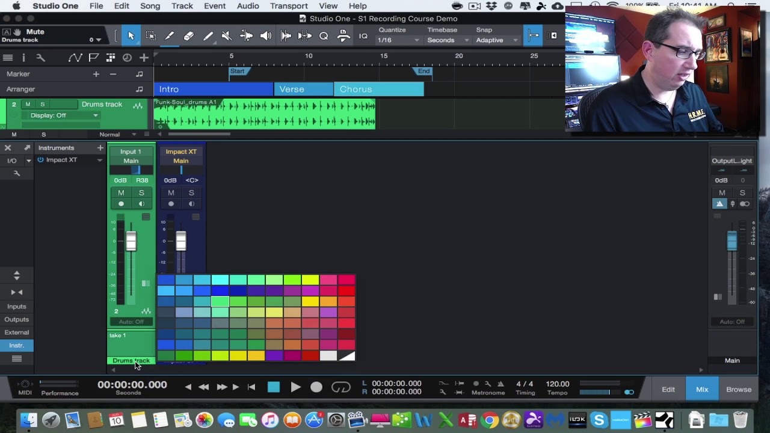Open the I/O dropdown in mixer
Viewport: 770px width, 433px height.
(28, 161)
